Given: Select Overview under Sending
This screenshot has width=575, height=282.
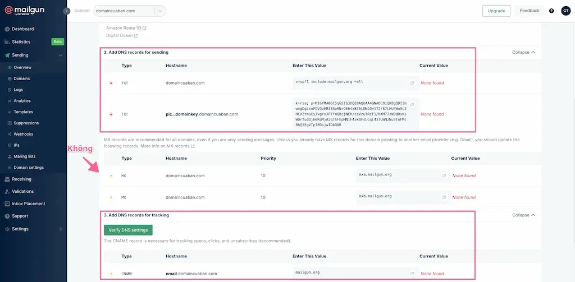Looking at the screenshot, I should coord(22,67).
